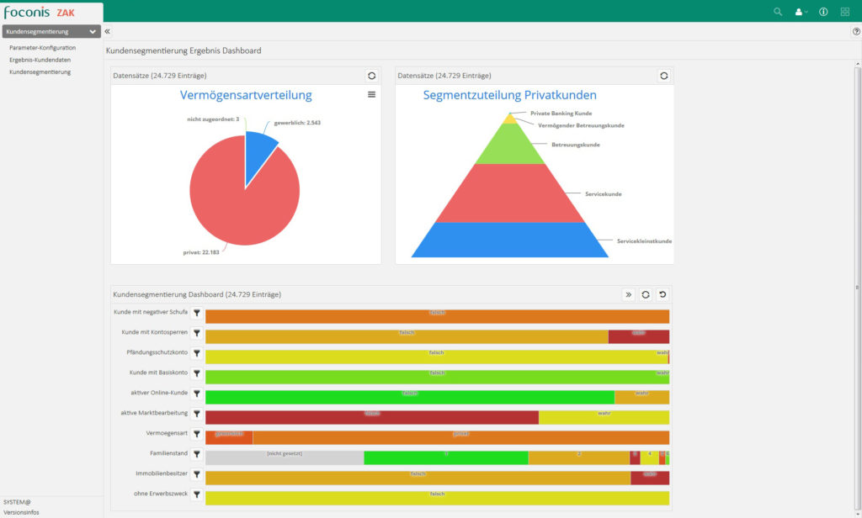Filter by aktive Marktbearbeitung
862x518 pixels.
[x=196, y=415]
